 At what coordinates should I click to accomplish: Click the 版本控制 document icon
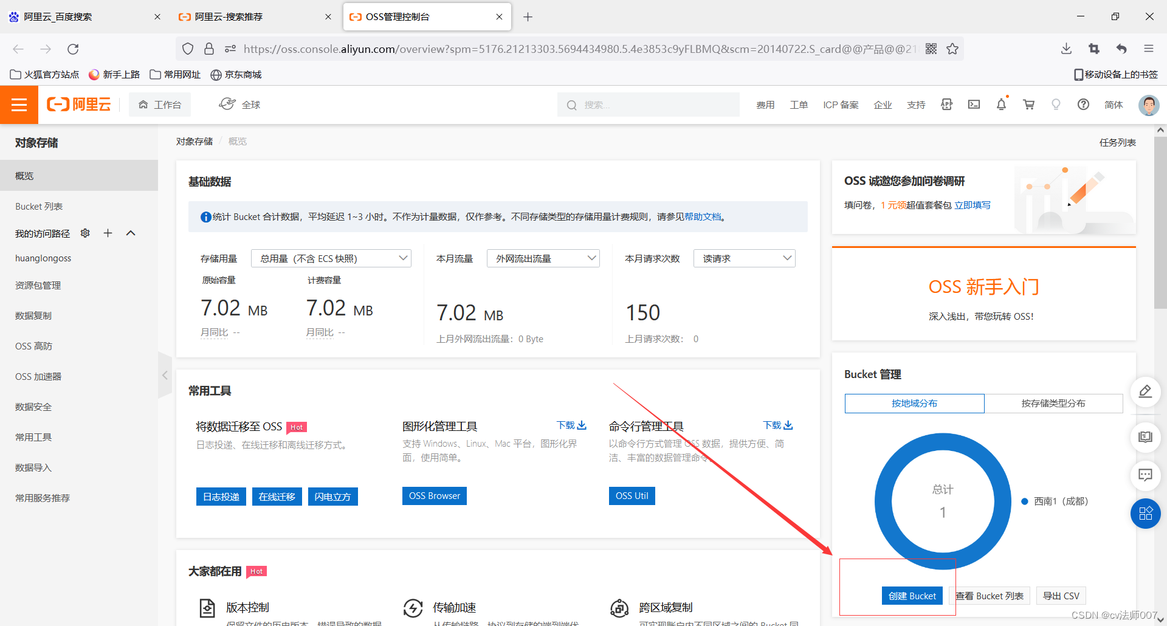(x=207, y=608)
